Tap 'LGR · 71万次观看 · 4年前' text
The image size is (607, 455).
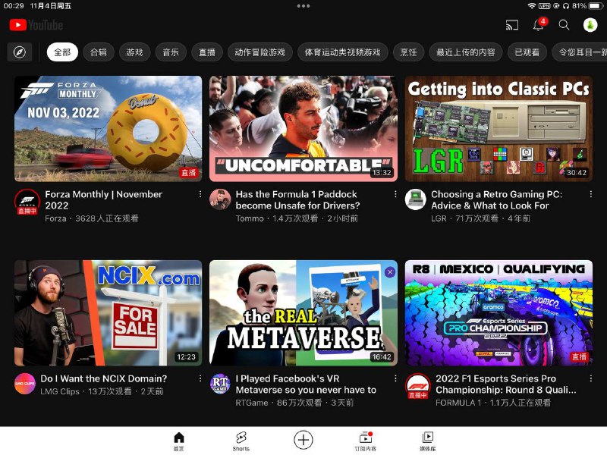click(480, 218)
